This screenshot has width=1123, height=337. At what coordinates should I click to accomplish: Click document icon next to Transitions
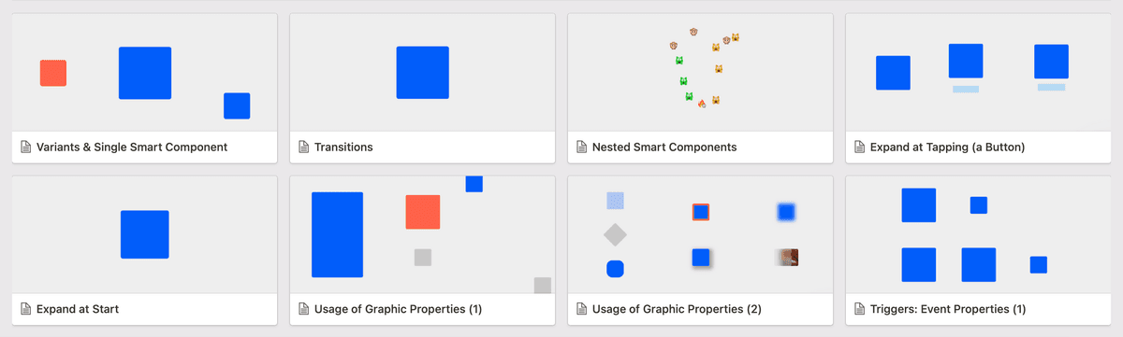pyautogui.click(x=303, y=147)
